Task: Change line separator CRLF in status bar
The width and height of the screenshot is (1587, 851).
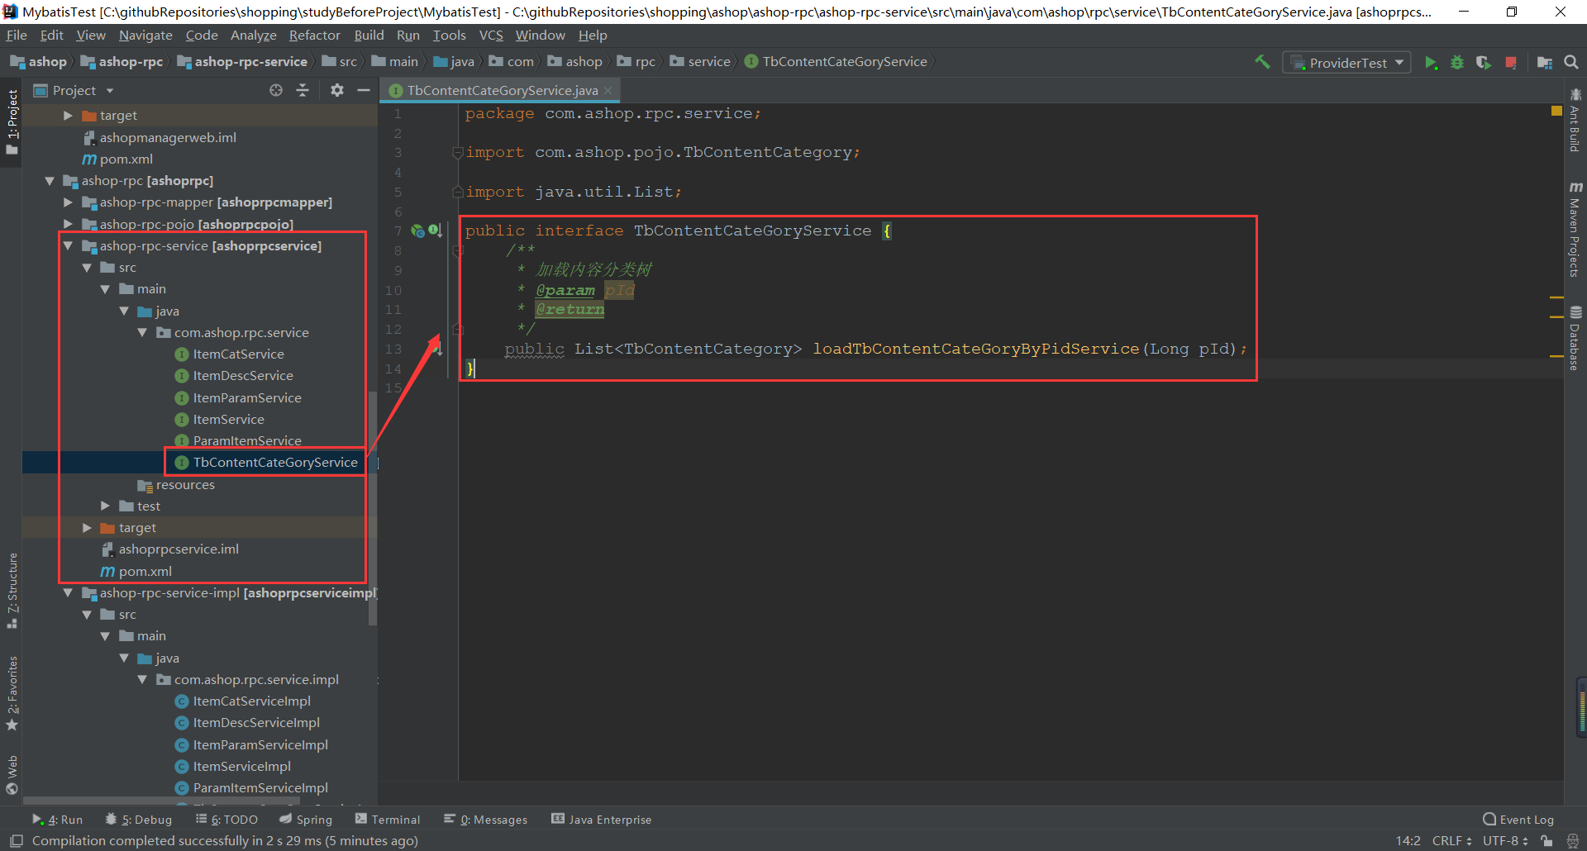Action: (1451, 841)
